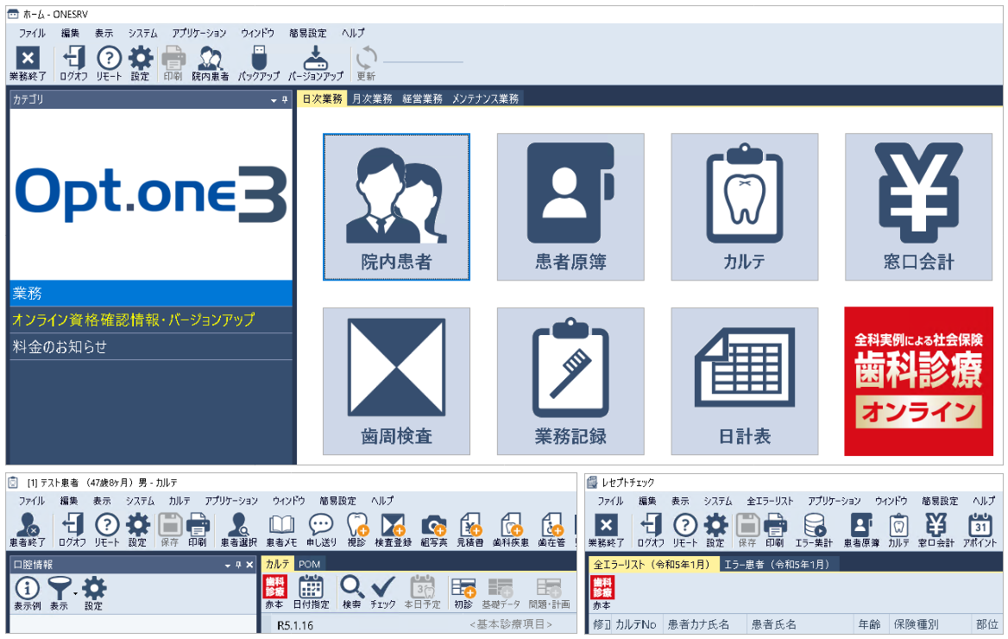The image size is (1008, 639).
Task: Open the 口腔情報 panel options dropdown arrow
Action: pos(227,565)
